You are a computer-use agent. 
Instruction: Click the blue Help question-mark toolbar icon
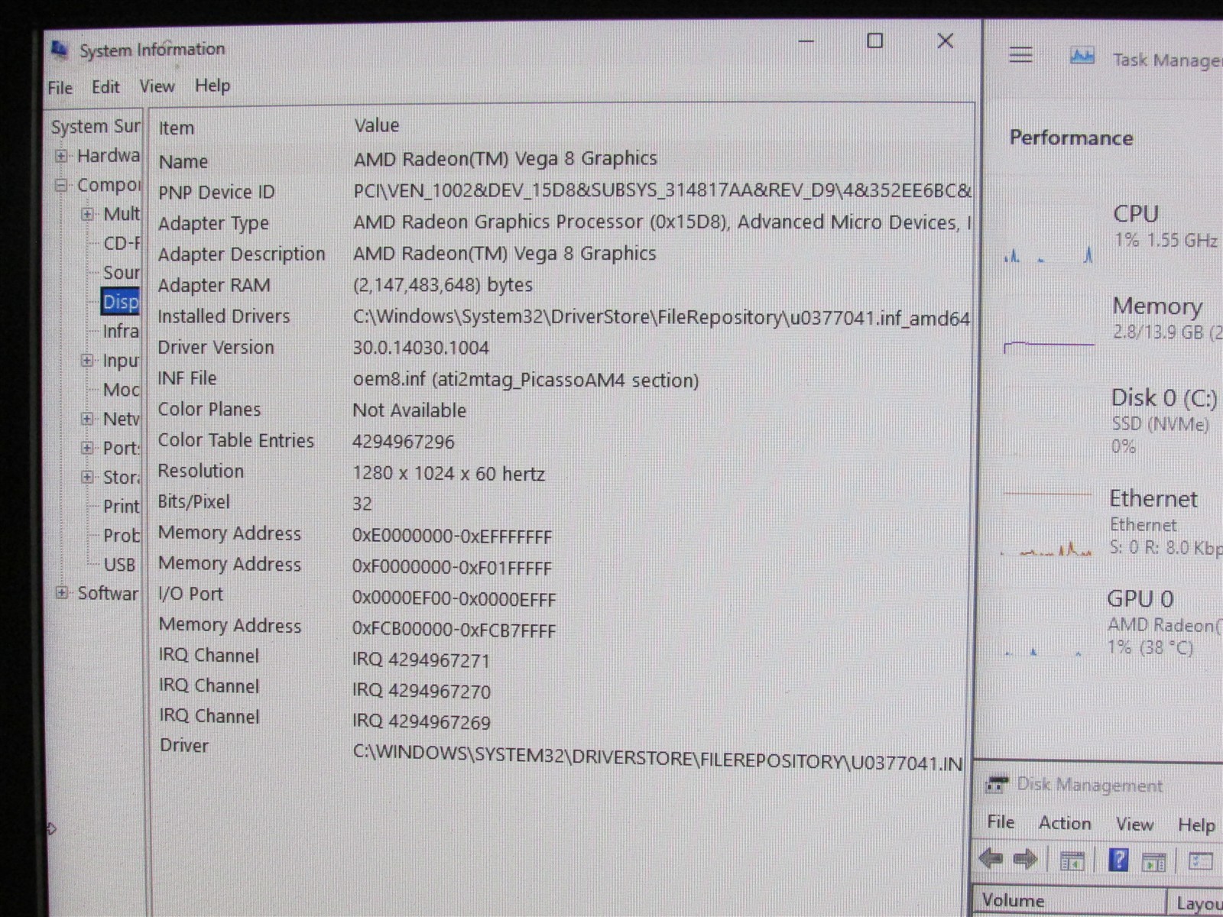point(1118,860)
